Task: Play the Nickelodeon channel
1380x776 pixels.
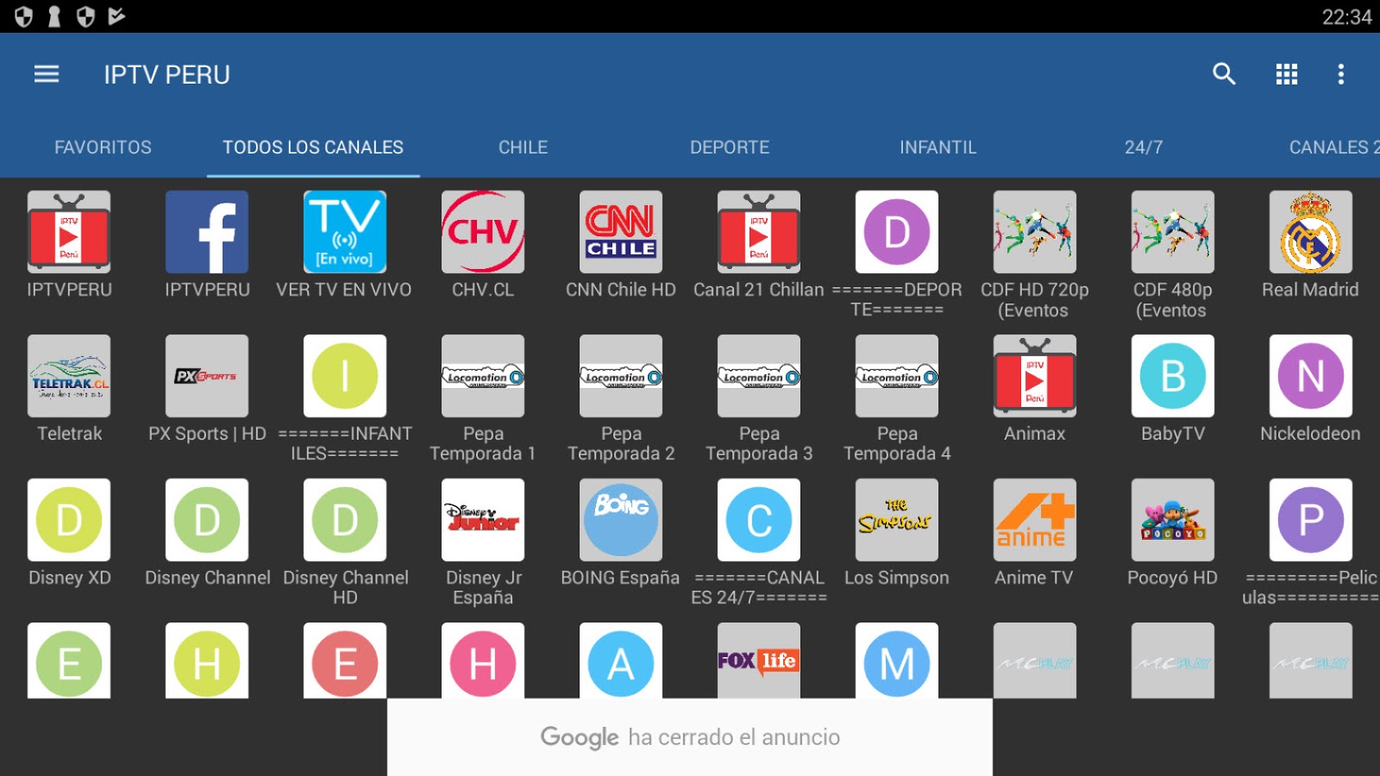Action: point(1311,376)
